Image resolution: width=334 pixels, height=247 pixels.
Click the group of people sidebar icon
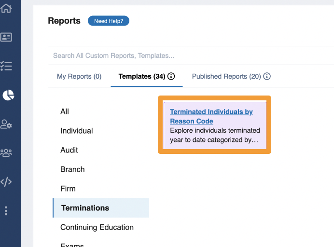click(x=6, y=152)
